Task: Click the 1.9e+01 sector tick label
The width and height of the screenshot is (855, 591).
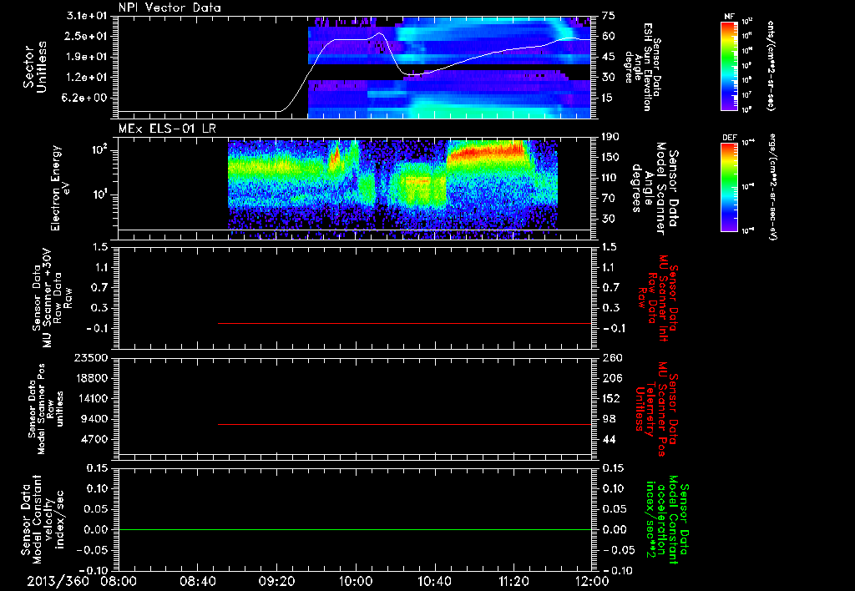Action: [x=87, y=57]
